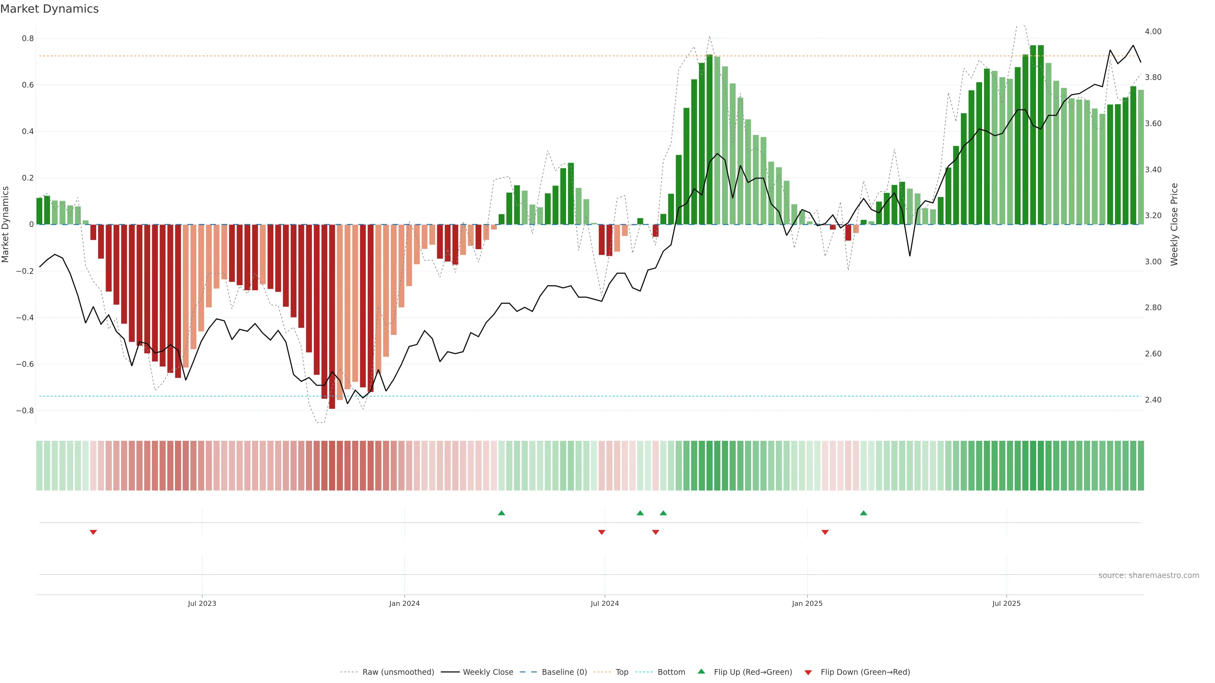Click the Weekly Close Price axis title
Image resolution: width=1215 pixels, height=683 pixels.
click(1174, 225)
